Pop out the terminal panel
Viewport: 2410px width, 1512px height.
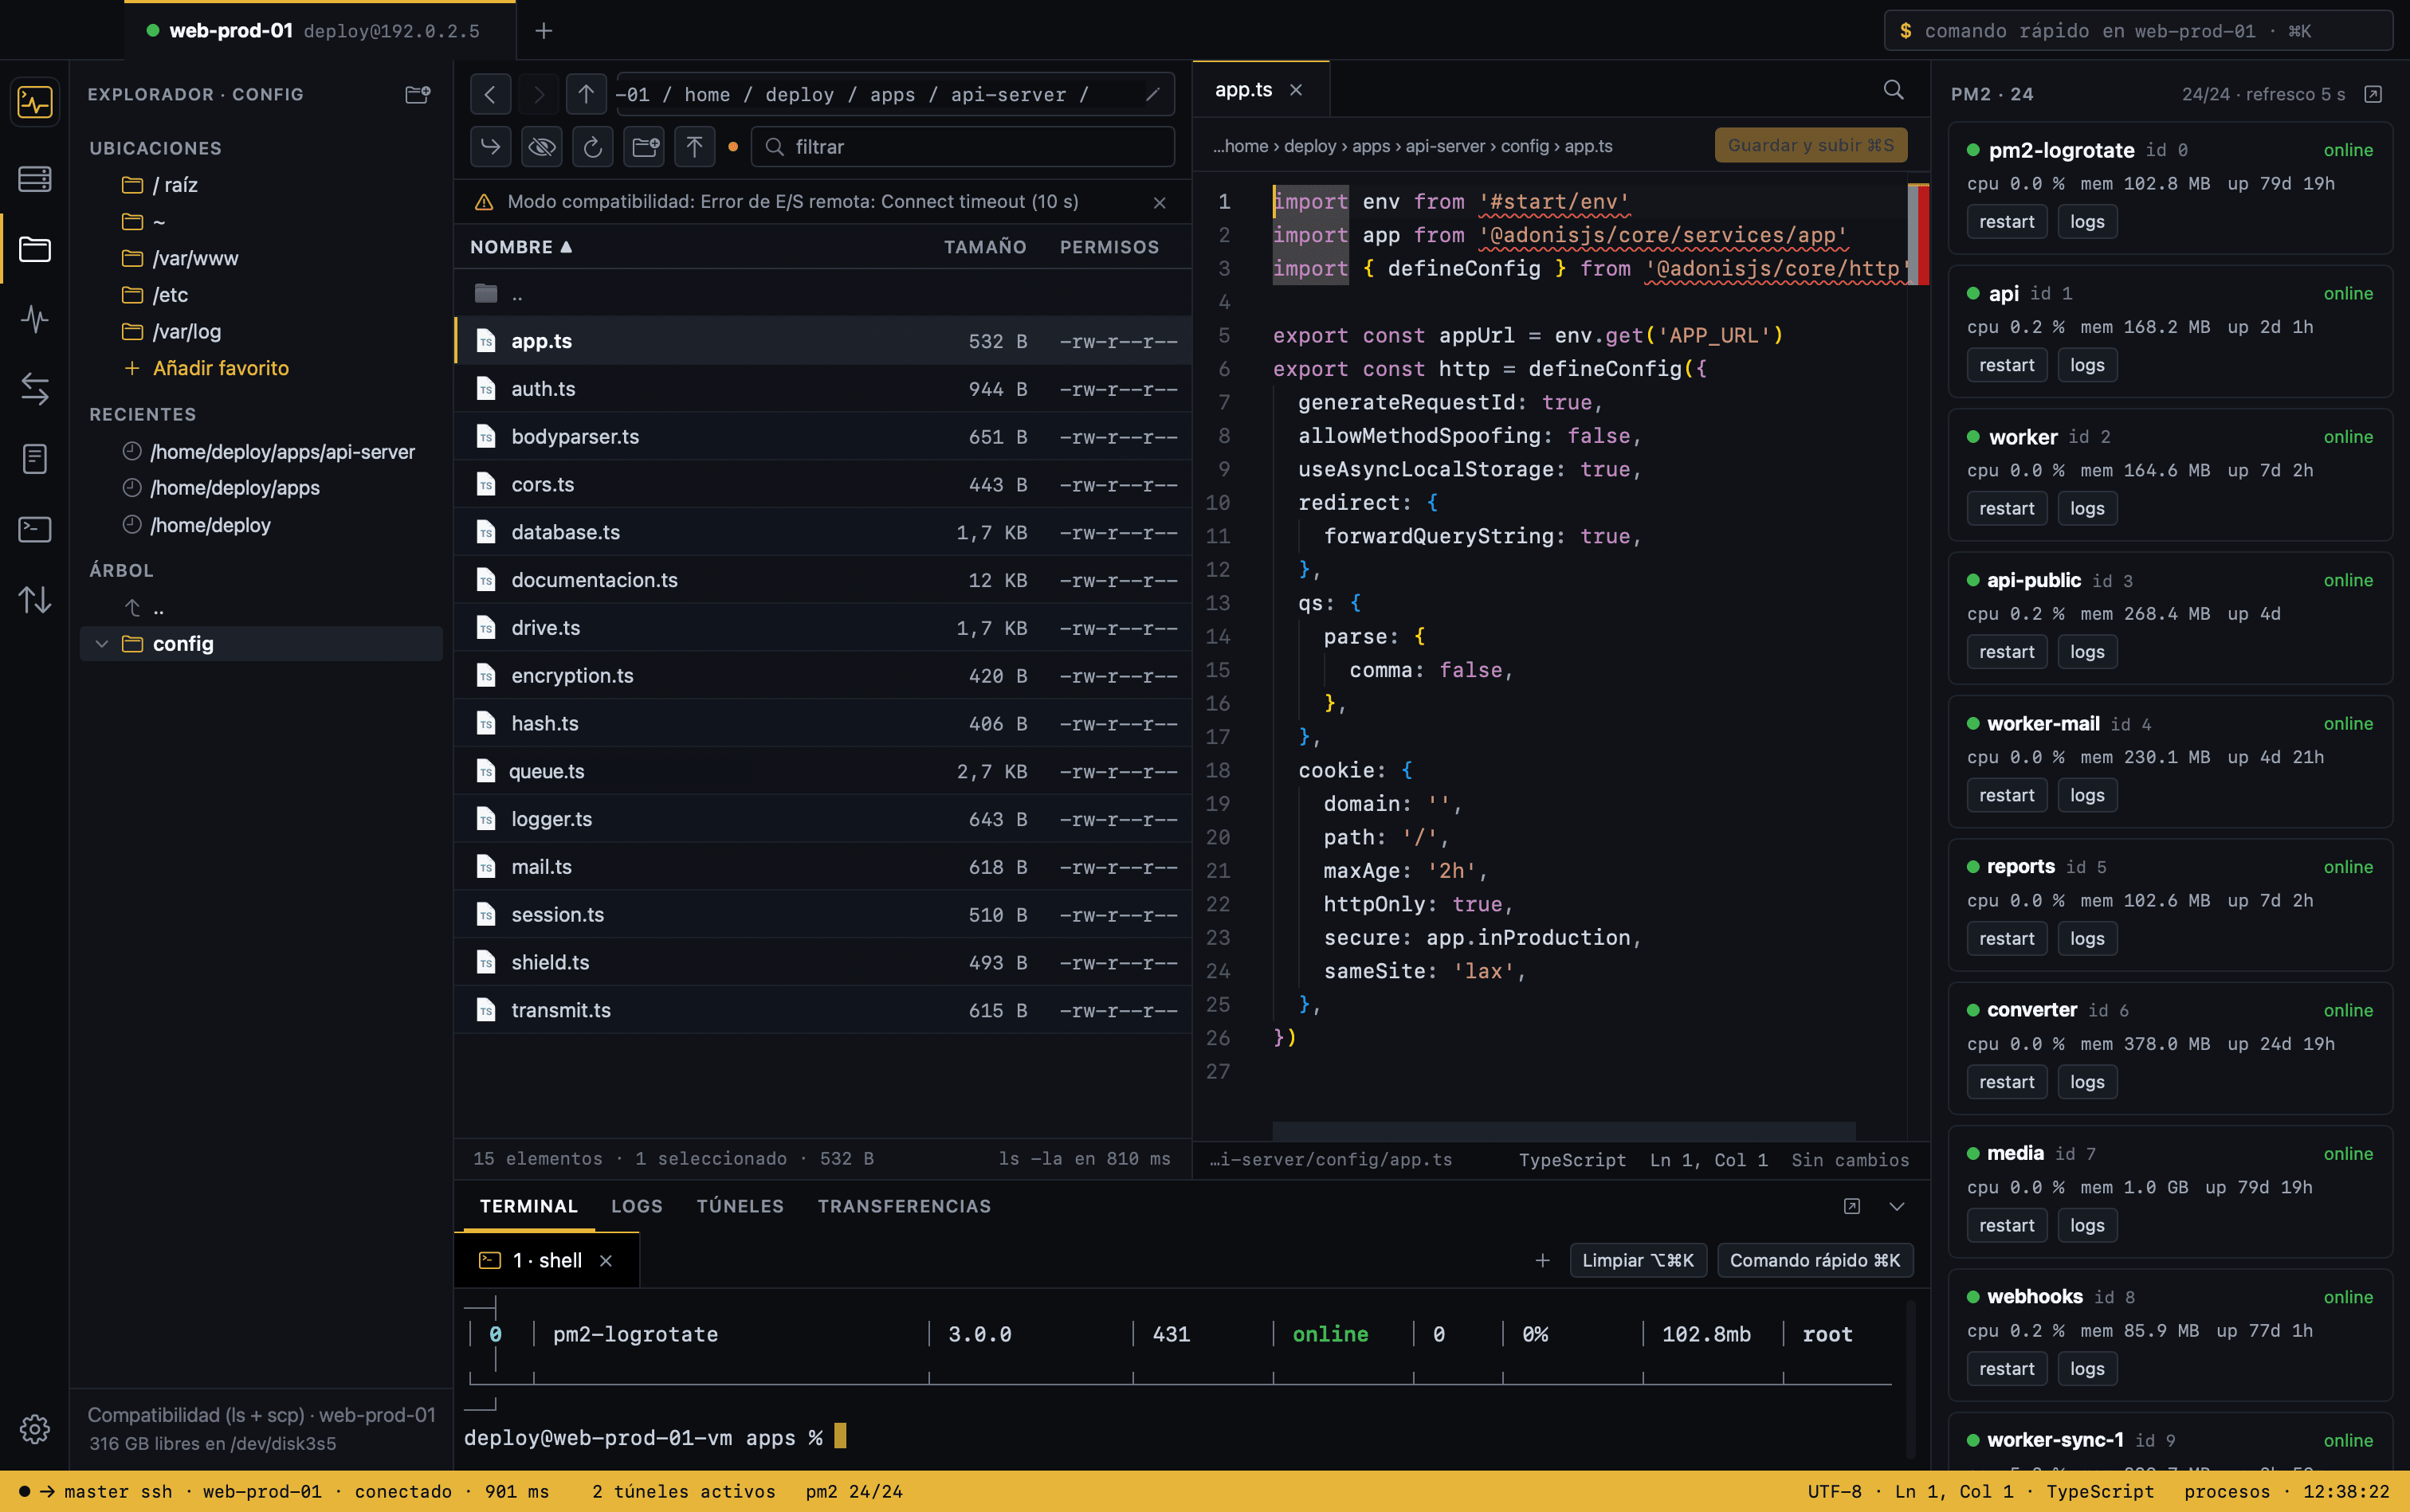[1852, 1206]
